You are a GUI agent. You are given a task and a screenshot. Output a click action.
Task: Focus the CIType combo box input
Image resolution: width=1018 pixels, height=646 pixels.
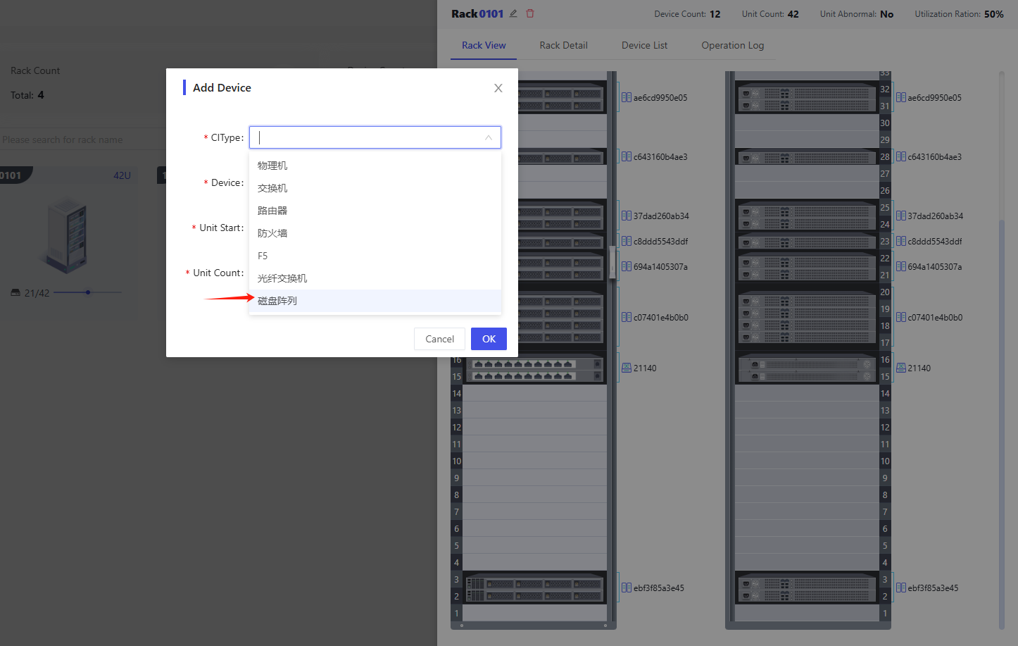click(x=375, y=137)
